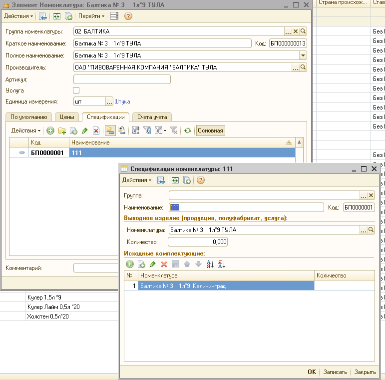The image size is (385, 380).
Task: Click the help icon in the Спецификации номенклатуры window
Action: [x=201, y=180]
